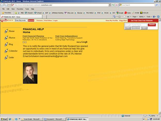Open the Tools menu in menu bar
Screen dimensions: 161x121
pyautogui.click(x=27, y=9)
